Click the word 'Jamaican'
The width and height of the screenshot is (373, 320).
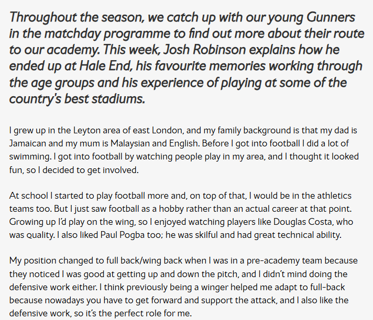[27, 142]
